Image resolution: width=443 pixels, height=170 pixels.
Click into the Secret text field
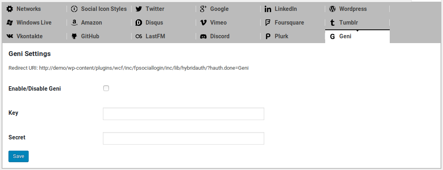(184, 138)
